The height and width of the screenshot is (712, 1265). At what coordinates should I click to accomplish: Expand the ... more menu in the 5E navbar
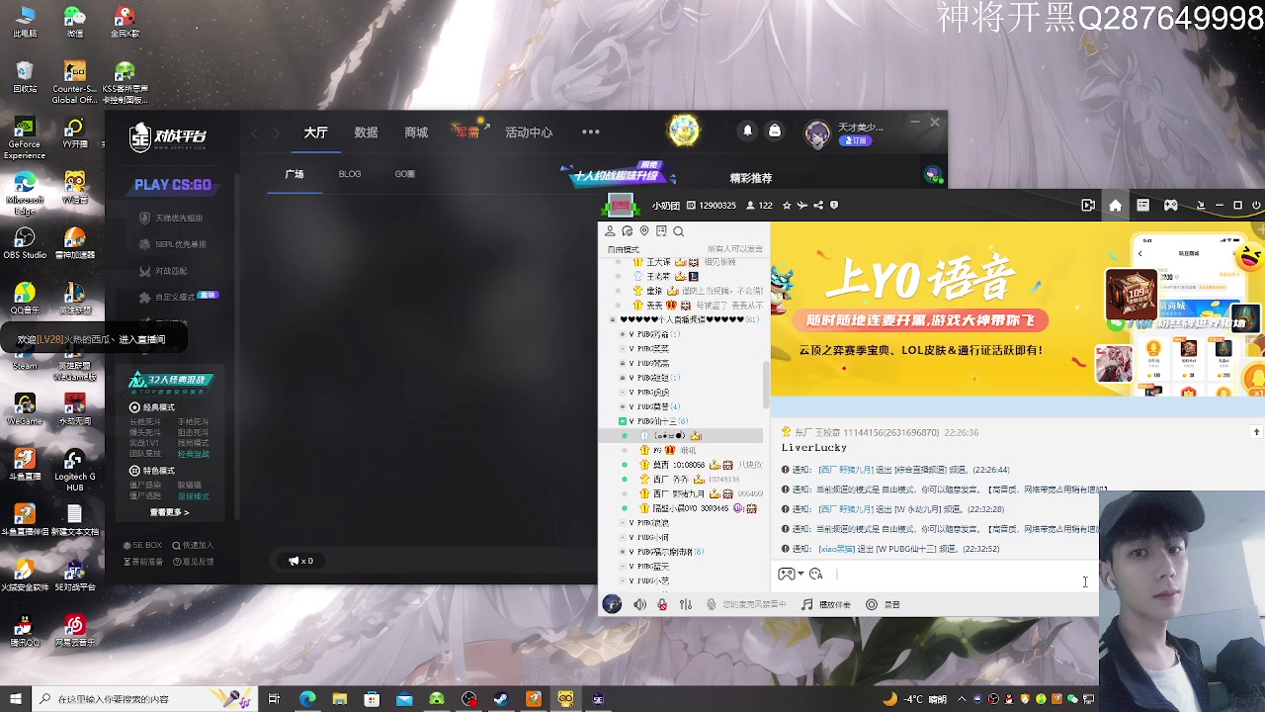coord(591,132)
